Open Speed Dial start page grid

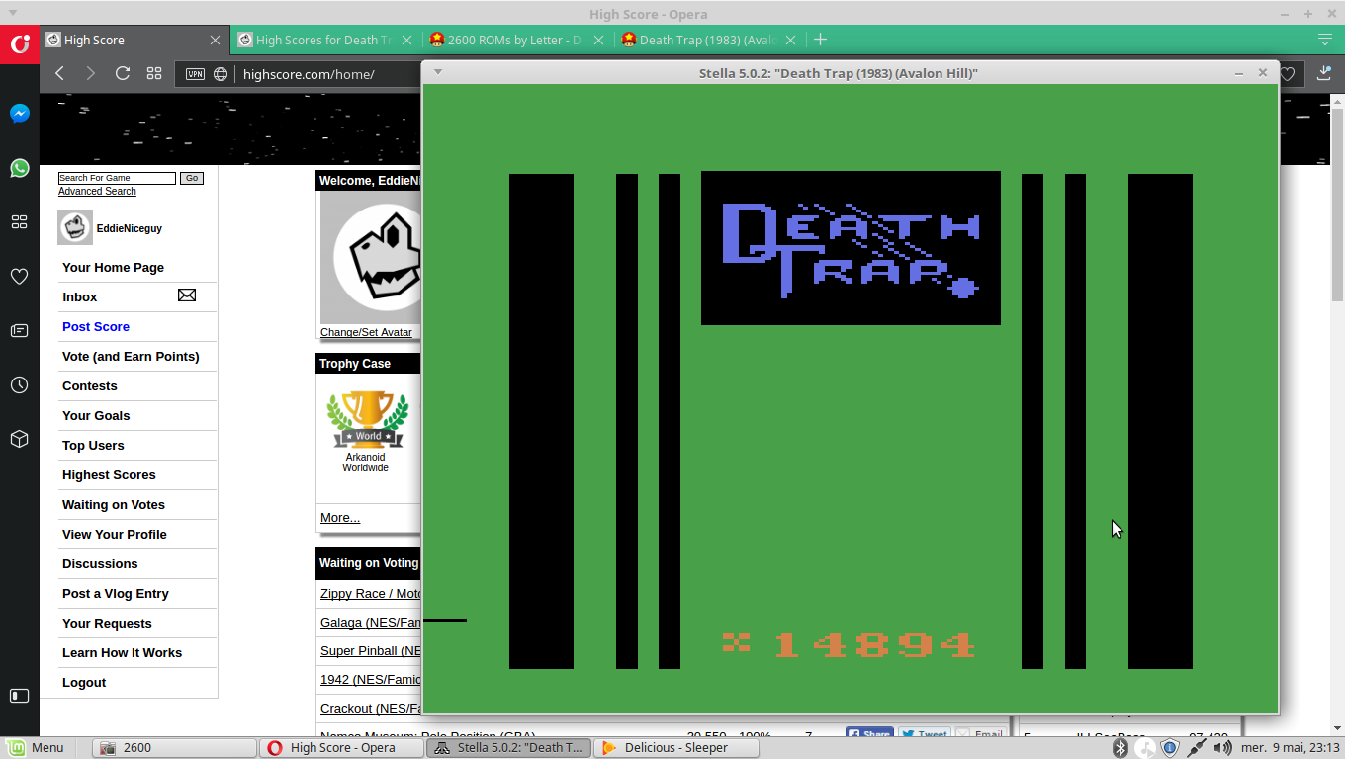coord(154,73)
